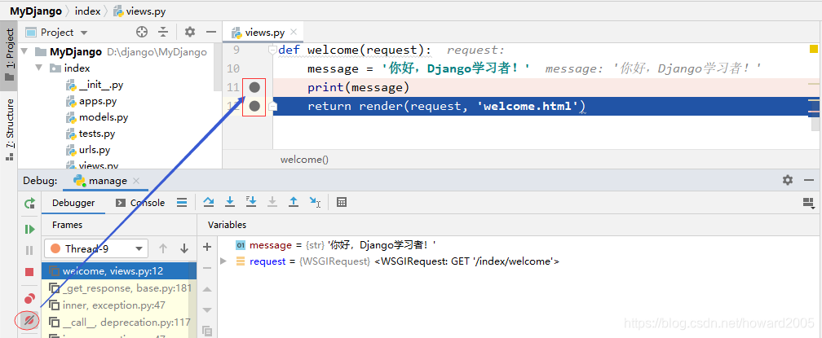
Task: Open __init__.py in project tree
Action: click(x=95, y=85)
